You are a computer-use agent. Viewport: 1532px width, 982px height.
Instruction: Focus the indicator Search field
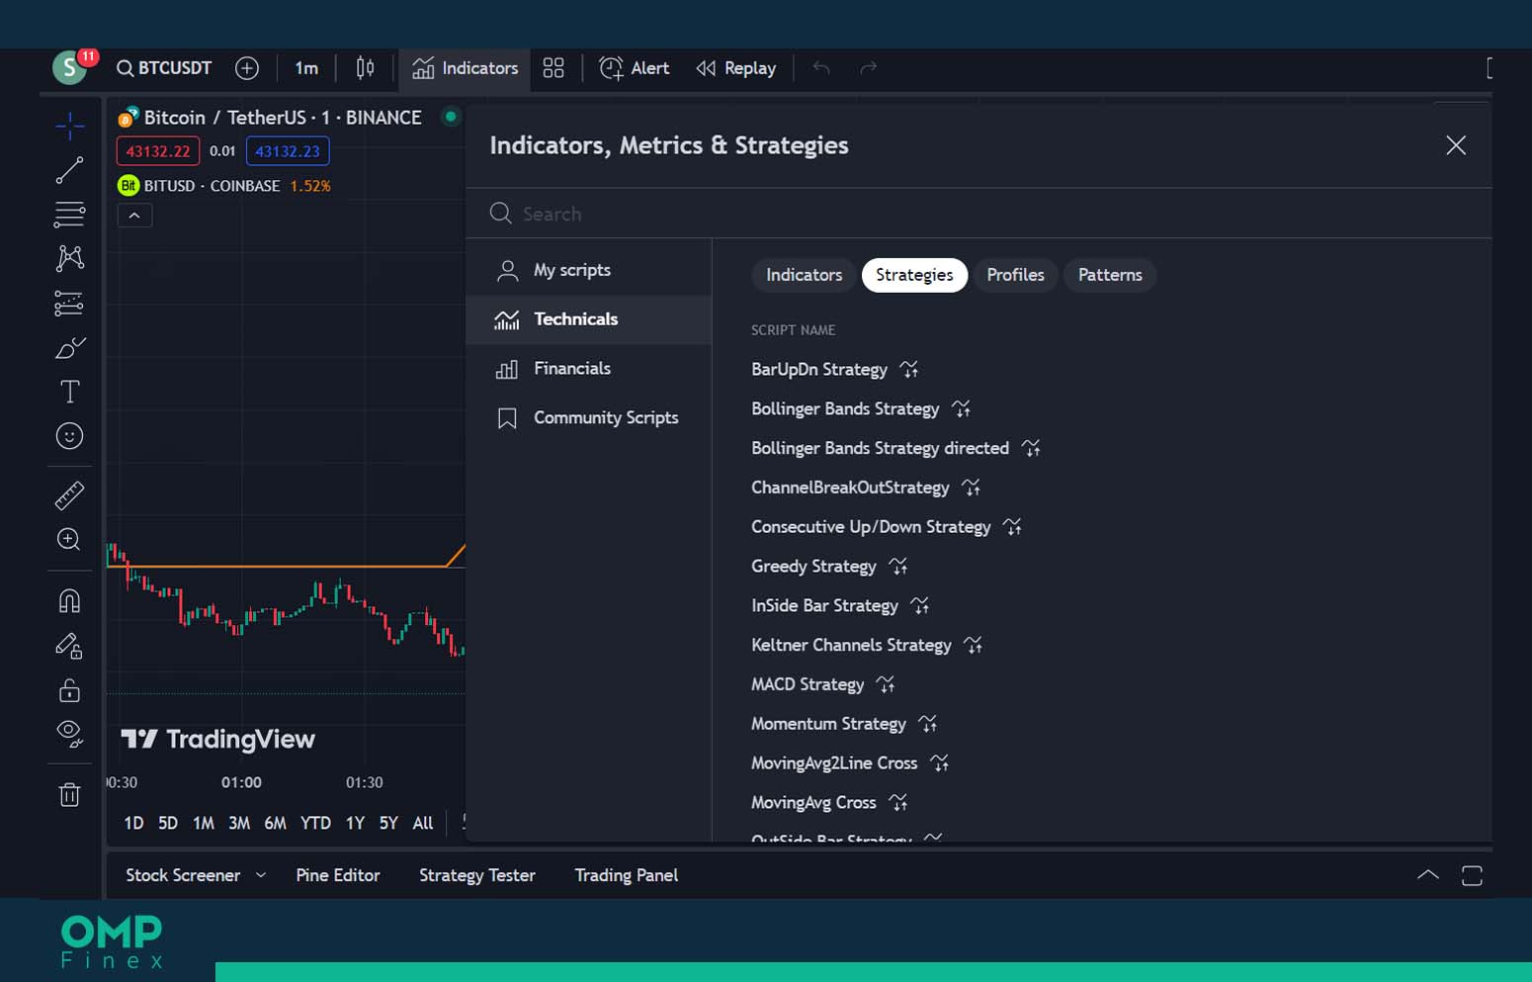(x=979, y=214)
